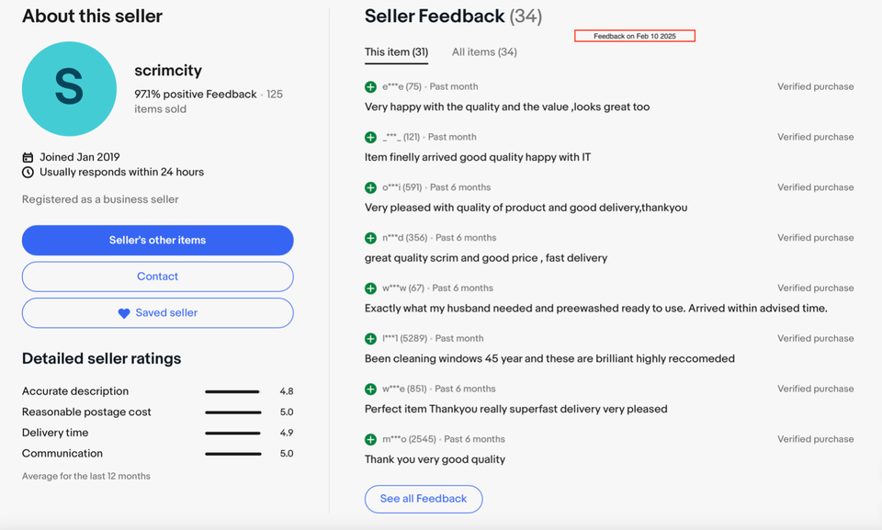Click the scrimcity seller name
This screenshot has width=882, height=530.
[168, 71]
